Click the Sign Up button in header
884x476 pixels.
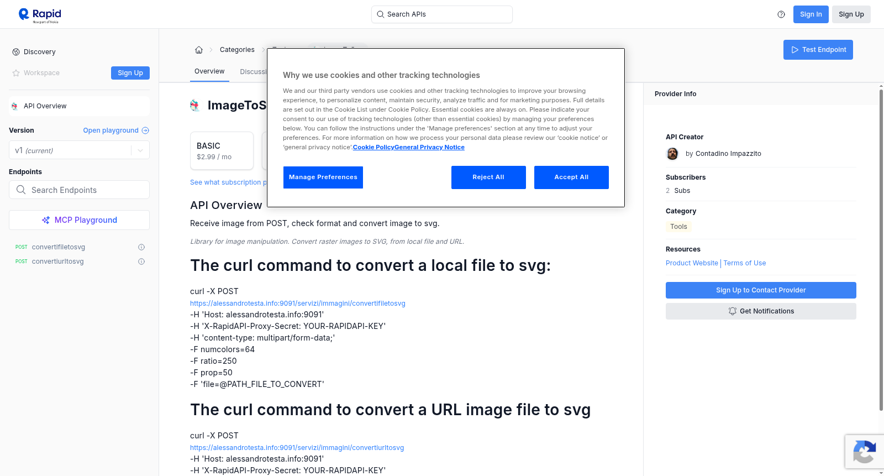(851, 14)
